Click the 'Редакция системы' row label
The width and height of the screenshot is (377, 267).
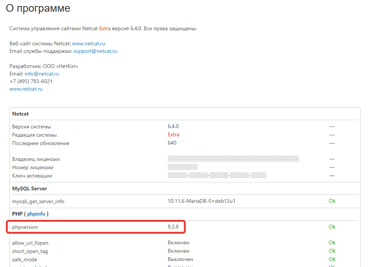point(34,135)
